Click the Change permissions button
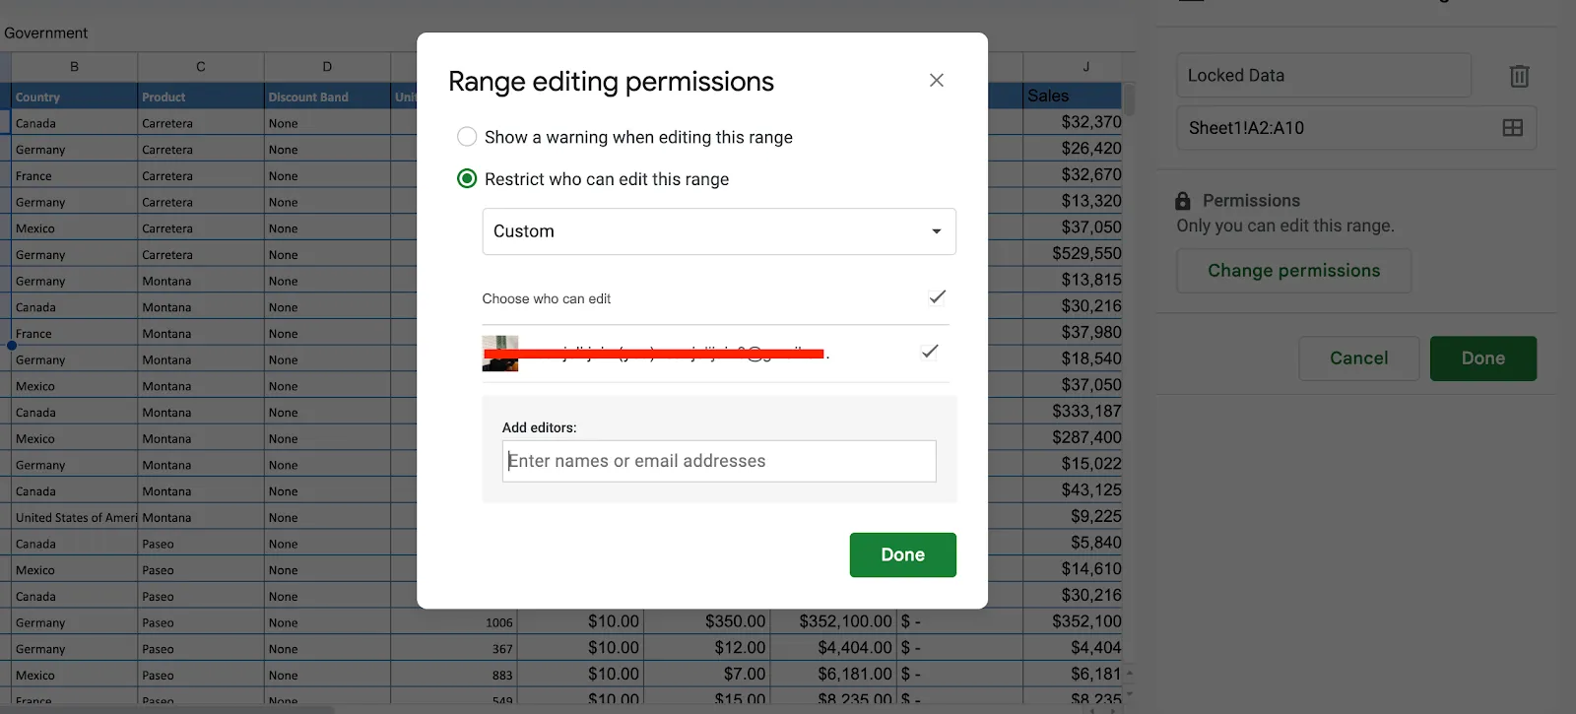This screenshot has width=1576, height=714. [1293, 271]
